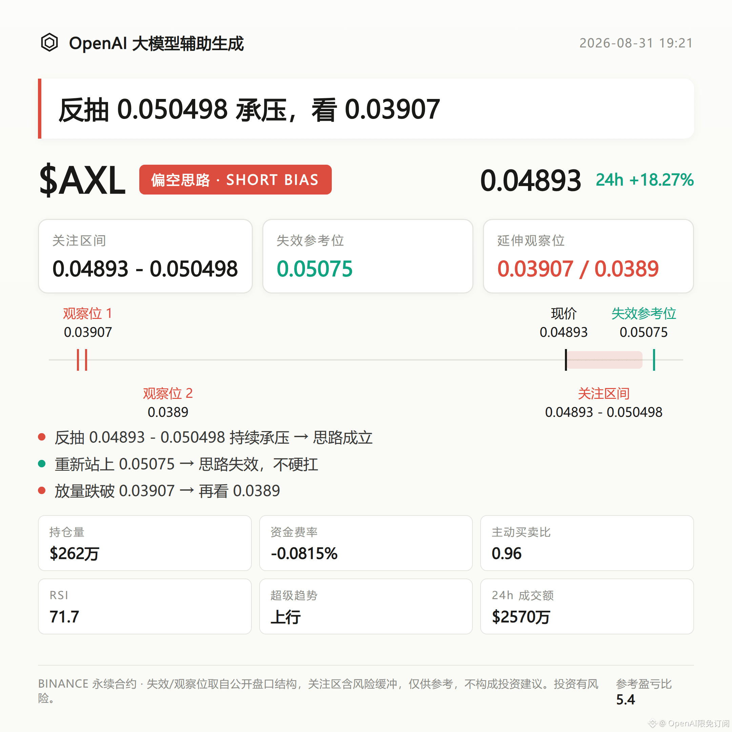Open the 资金费率 -0.0815% card
Screen dimensions: 732x732
click(x=366, y=543)
